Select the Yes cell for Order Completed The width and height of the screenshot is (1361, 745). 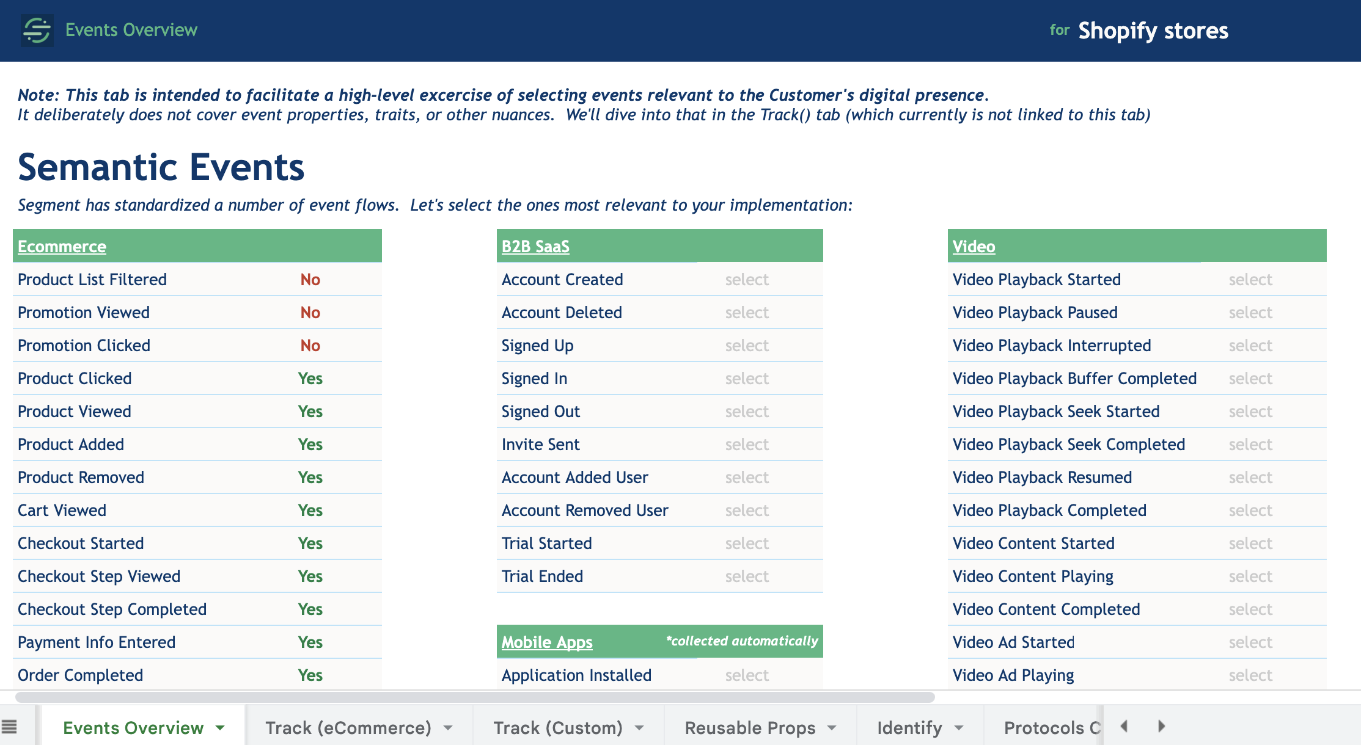tap(310, 675)
